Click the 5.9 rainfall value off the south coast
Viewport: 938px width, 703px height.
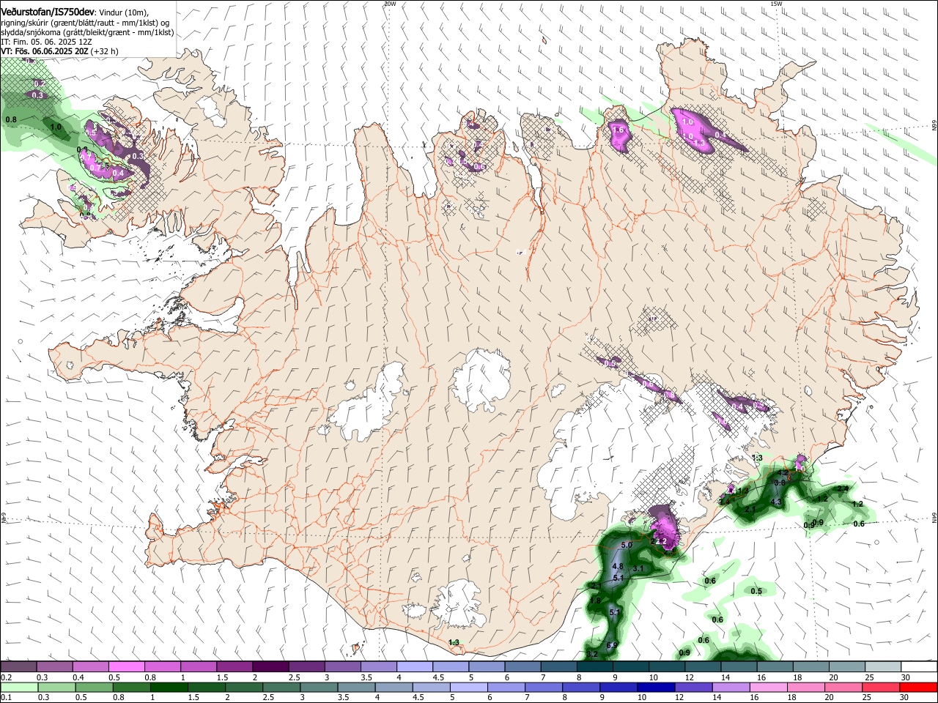click(x=613, y=644)
